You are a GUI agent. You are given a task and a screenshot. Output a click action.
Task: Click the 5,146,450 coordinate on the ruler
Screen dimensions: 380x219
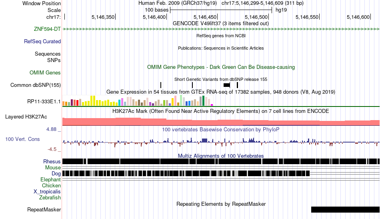click(205, 17)
